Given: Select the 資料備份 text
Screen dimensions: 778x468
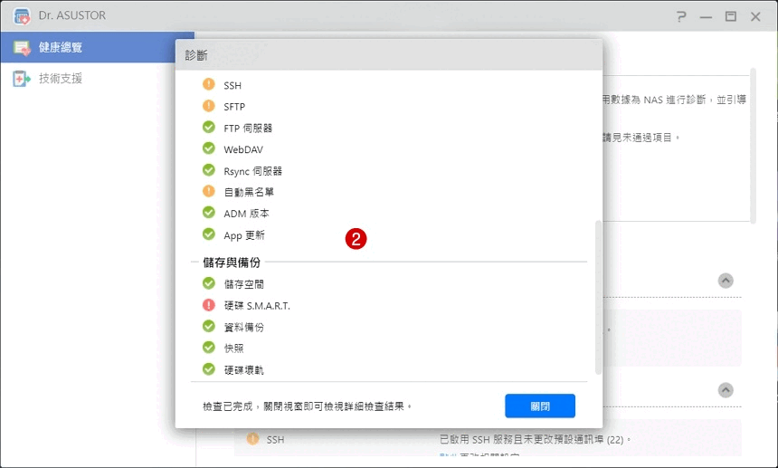Looking at the screenshot, I should click(x=243, y=327).
